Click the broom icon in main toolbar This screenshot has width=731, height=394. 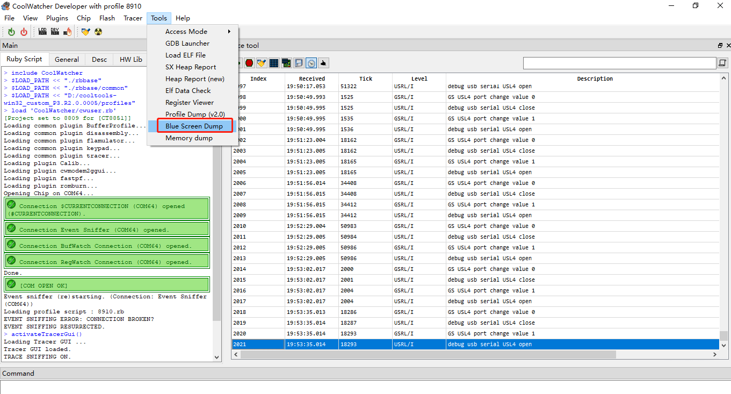85,32
